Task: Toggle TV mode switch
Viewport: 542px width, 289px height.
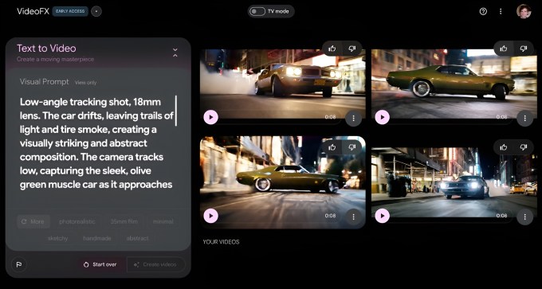Action: (x=257, y=11)
